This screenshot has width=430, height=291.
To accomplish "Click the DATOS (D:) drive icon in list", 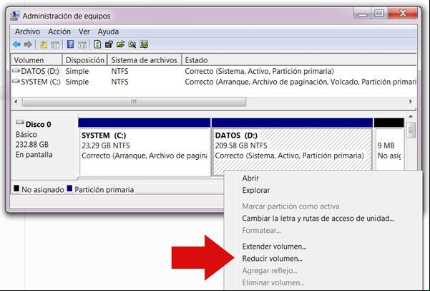I will coord(16,71).
